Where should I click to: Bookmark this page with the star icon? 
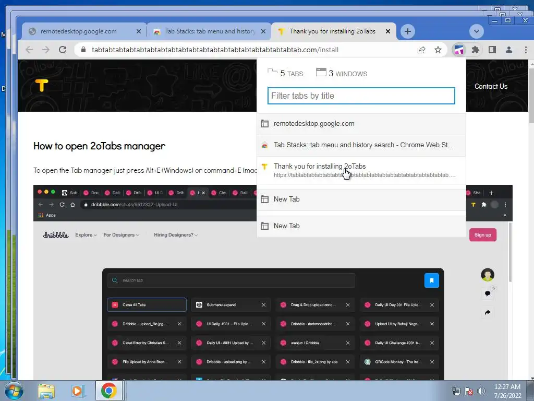click(x=438, y=50)
